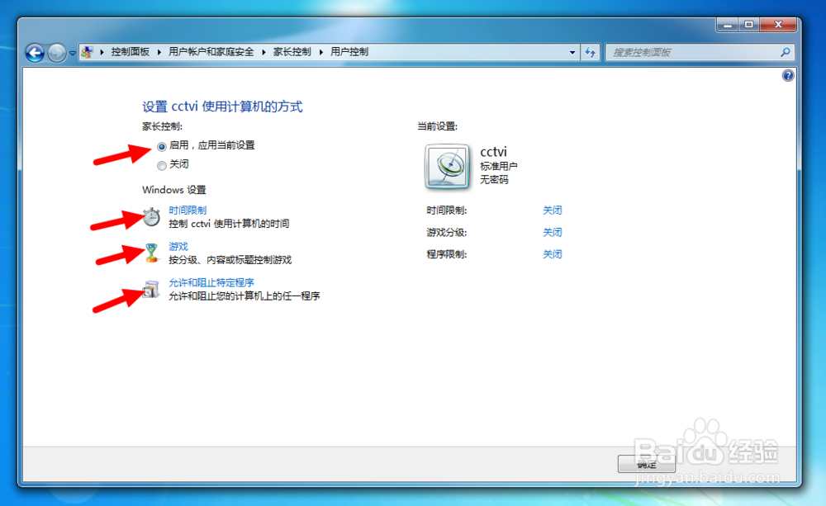The width and height of the screenshot is (826, 506).
Task: Click the 游戏分级: label
Action: pos(447,232)
